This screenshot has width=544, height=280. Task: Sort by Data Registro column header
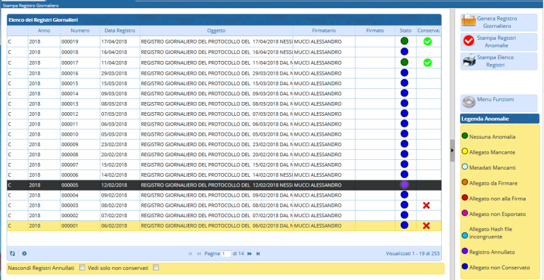[120, 30]
